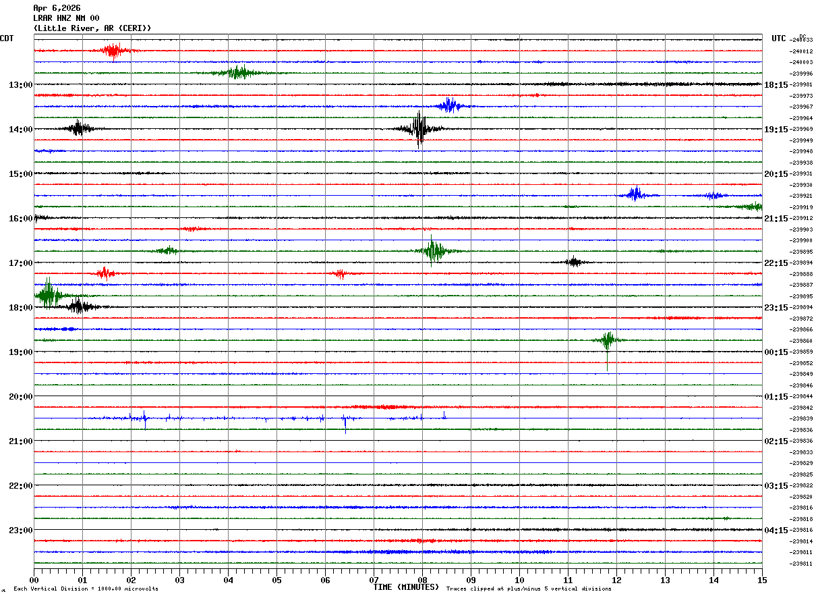This screenshot has height=598, width=816.
Task: Click the 02:15 UTC time label
Action: 776,441
